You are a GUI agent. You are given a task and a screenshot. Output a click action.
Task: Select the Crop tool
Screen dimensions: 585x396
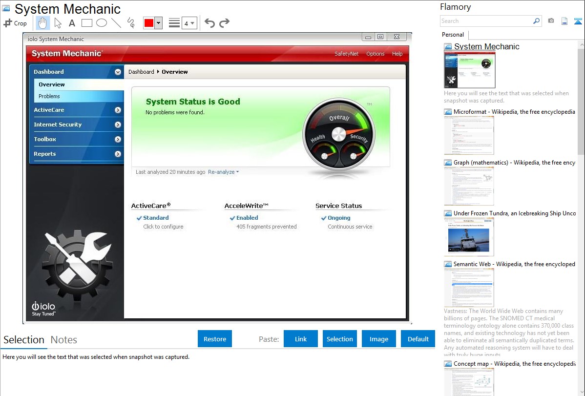pyautogui.click(x=15, y=23)
